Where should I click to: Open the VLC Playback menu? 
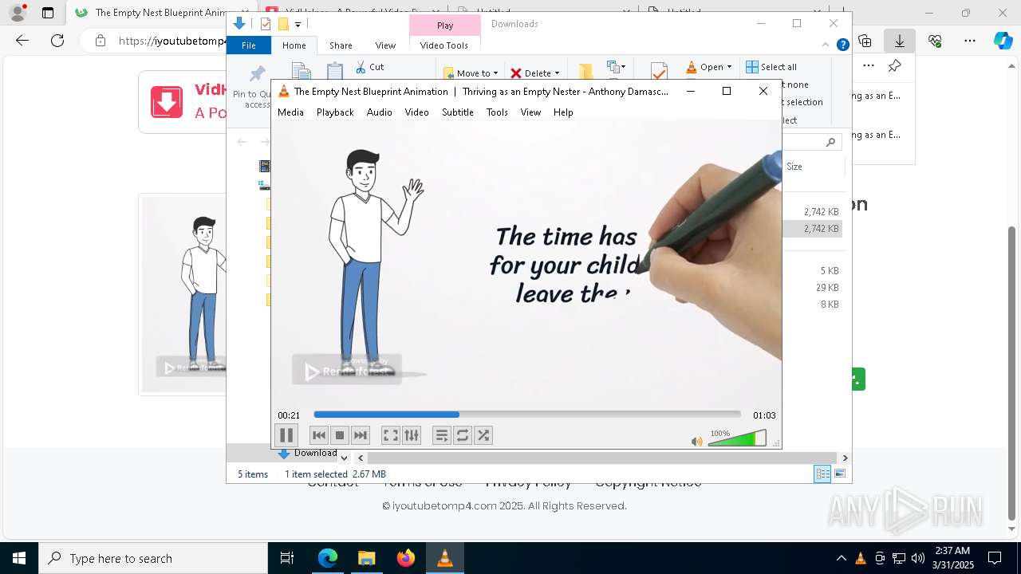pos(335,112)
